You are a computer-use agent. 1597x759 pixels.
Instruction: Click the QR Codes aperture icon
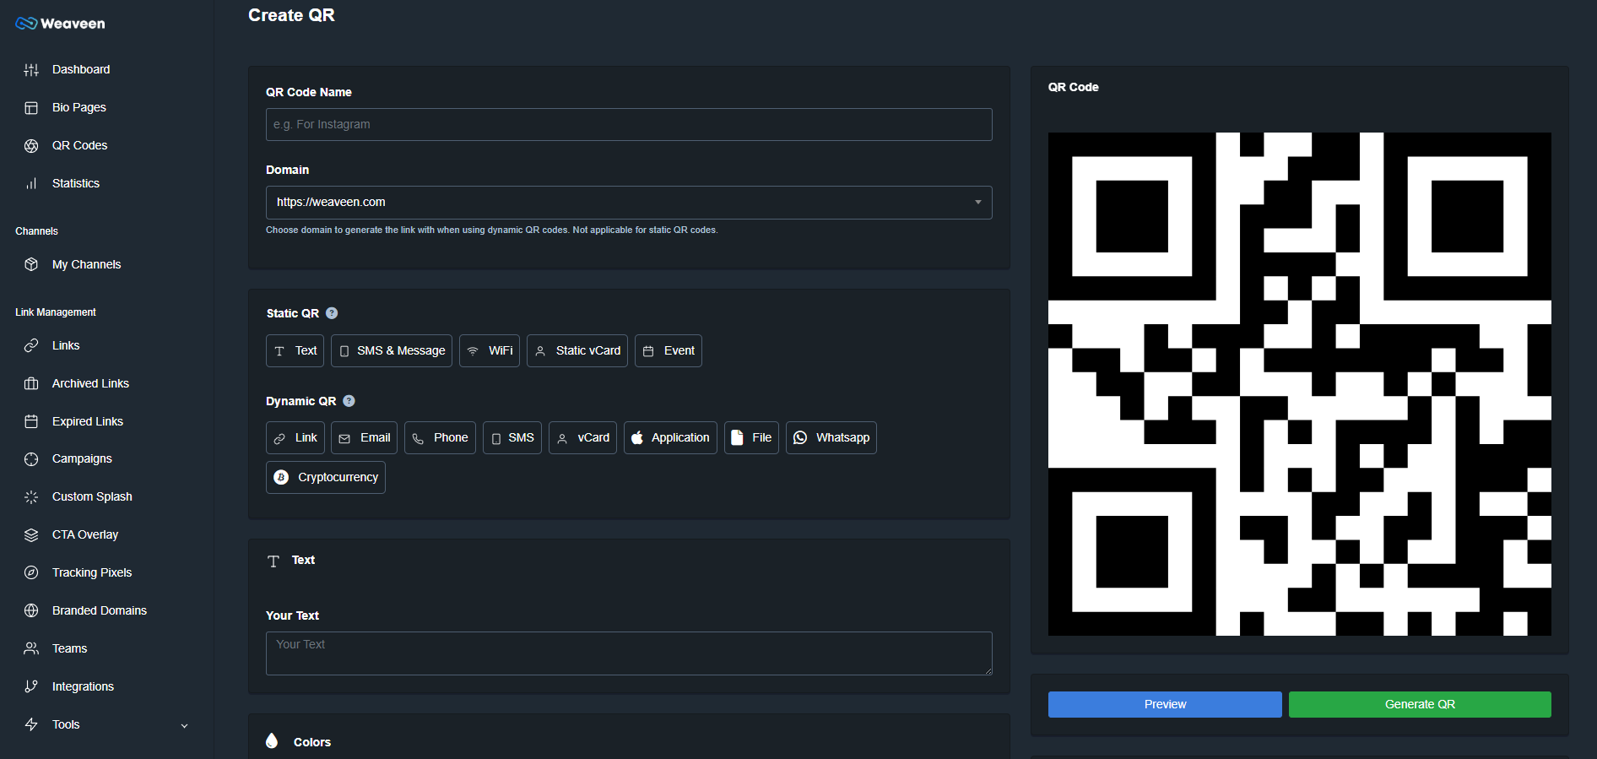[31, 146]
